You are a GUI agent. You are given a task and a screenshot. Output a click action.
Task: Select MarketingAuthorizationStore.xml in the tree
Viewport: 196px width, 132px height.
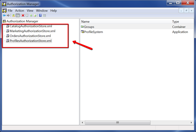click(33, 31)
